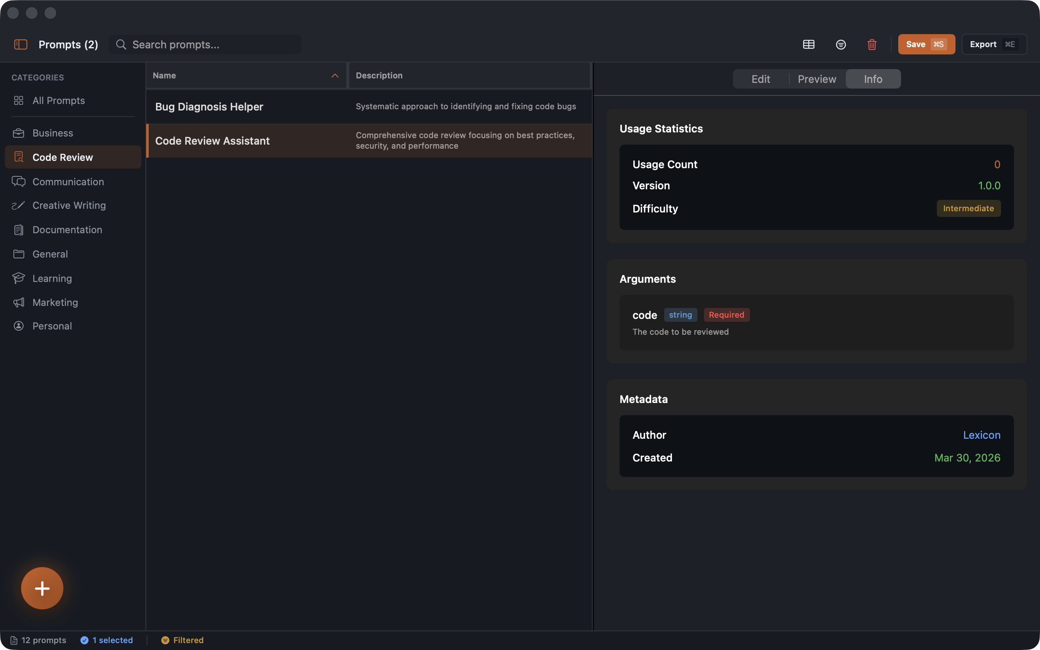Click the Business briefcase icon
1040x650 pixels.
click(x=18, y=133)
